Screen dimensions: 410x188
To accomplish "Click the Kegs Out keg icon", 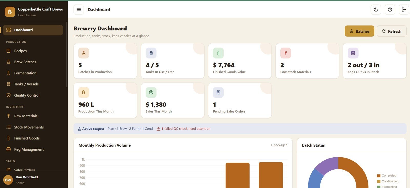I will click(353, 53).
